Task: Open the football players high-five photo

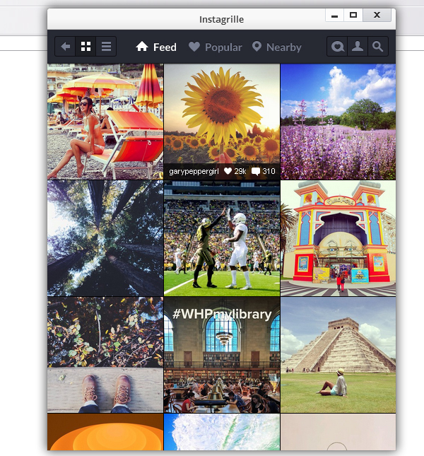Action: pos(222,238)
